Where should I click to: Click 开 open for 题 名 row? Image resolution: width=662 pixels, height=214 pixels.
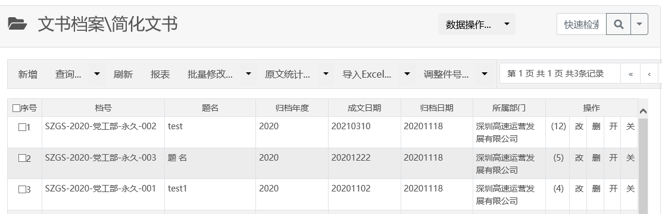pos(613,158)
